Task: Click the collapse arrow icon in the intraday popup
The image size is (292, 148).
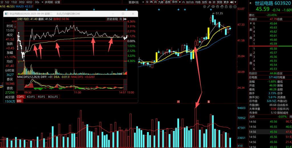Action: pyautogui.click(x=125, y=19)
